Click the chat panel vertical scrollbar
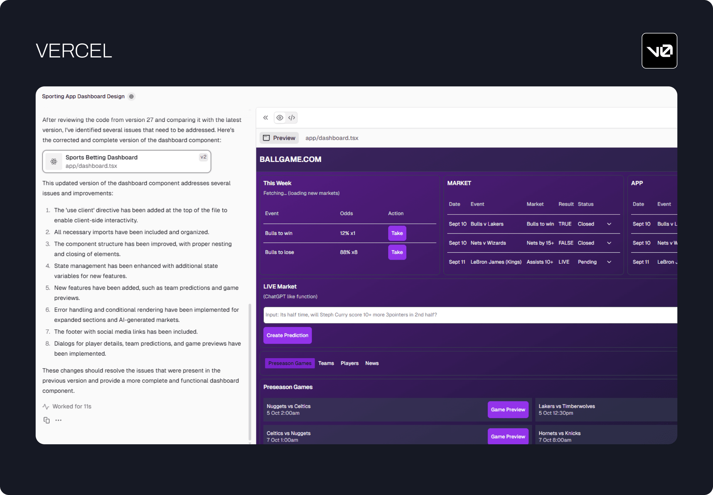This screenshot has width=713, height=495. [x=250, y=372]
